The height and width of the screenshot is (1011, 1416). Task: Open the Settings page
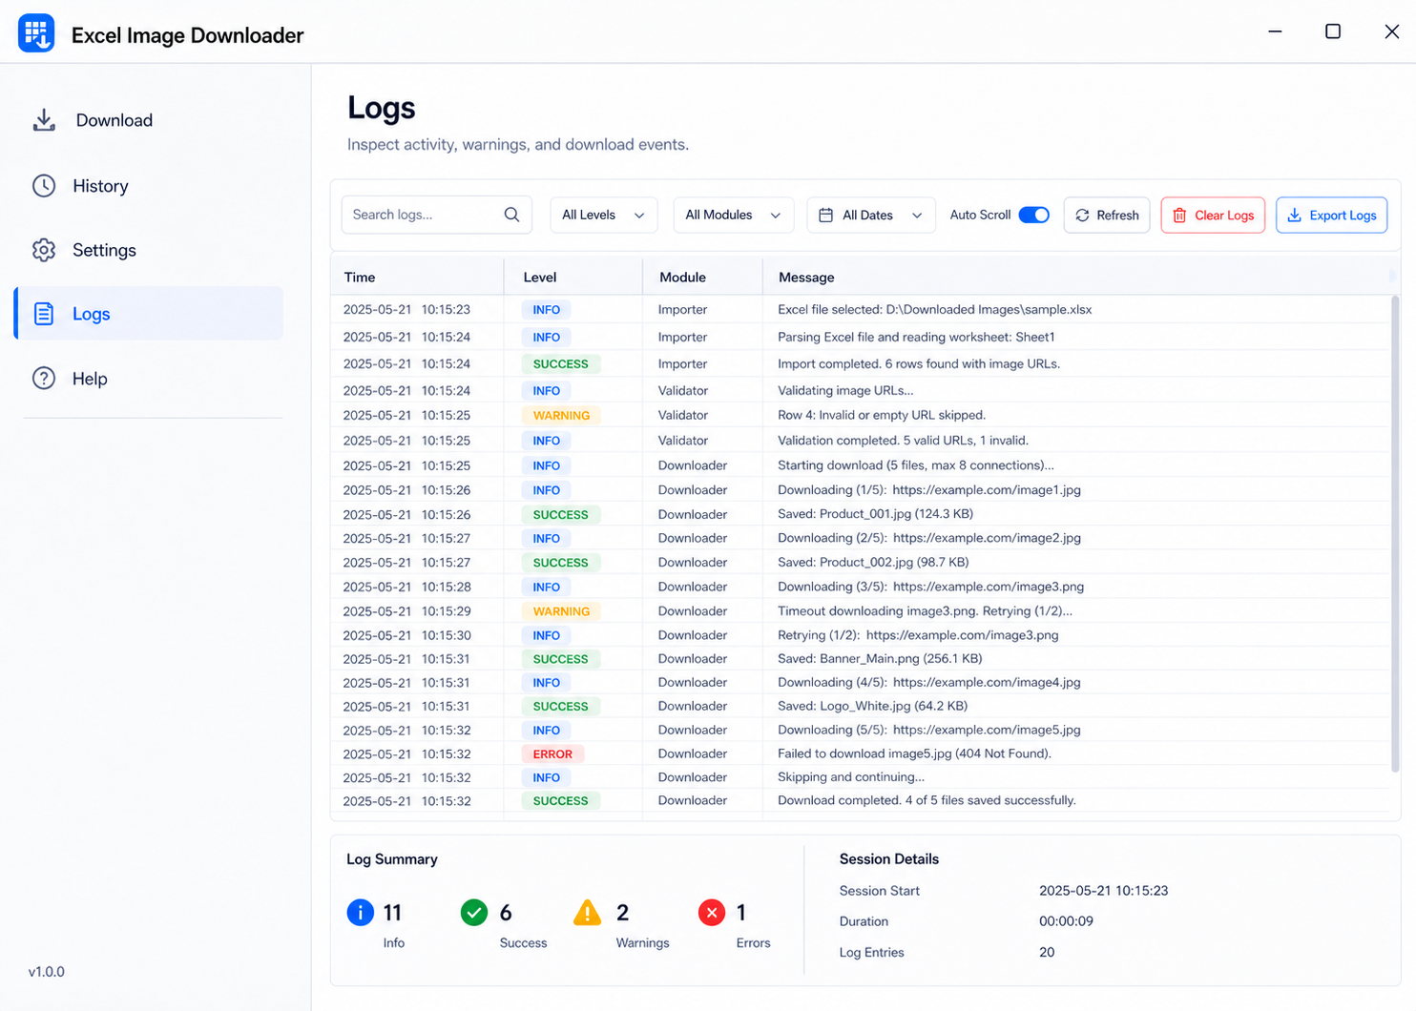(x=149, y=250)
